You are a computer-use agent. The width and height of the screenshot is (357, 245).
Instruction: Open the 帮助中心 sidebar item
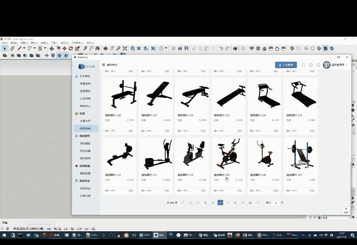[85, 106]
